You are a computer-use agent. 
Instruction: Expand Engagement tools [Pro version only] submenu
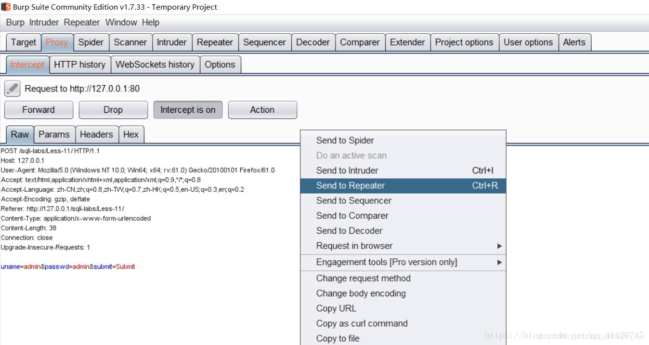[403, 262]
